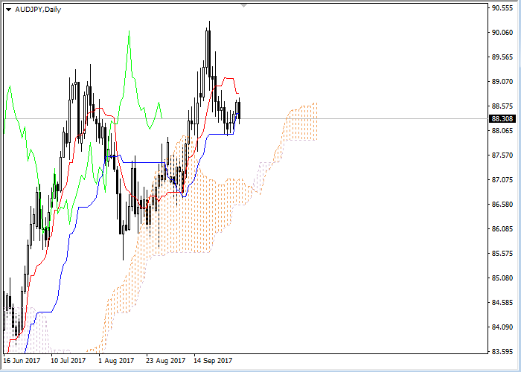Click price level 84.090 on scale
521x372 pixels.
pos(502,327)
